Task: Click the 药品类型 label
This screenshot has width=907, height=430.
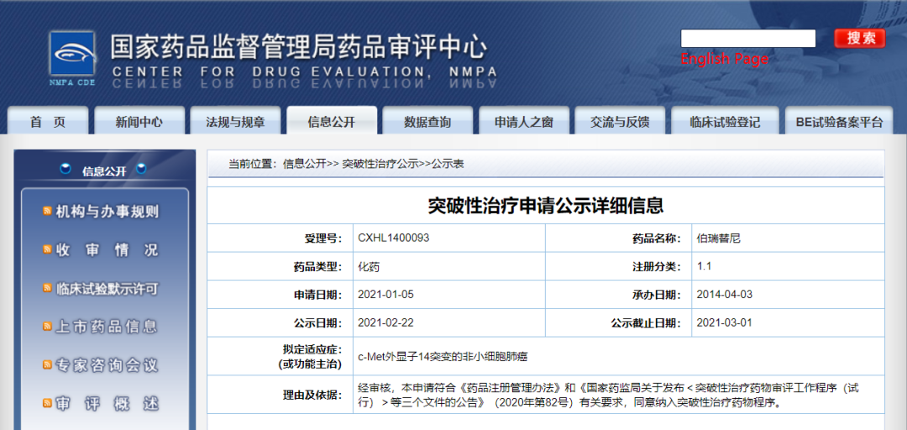Action: 318,267
